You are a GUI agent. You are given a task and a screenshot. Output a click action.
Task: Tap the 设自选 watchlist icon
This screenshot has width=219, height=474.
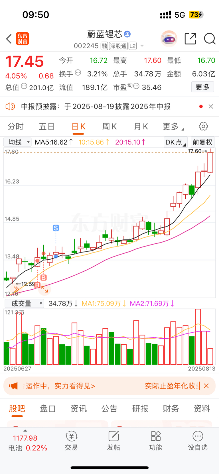198,441
